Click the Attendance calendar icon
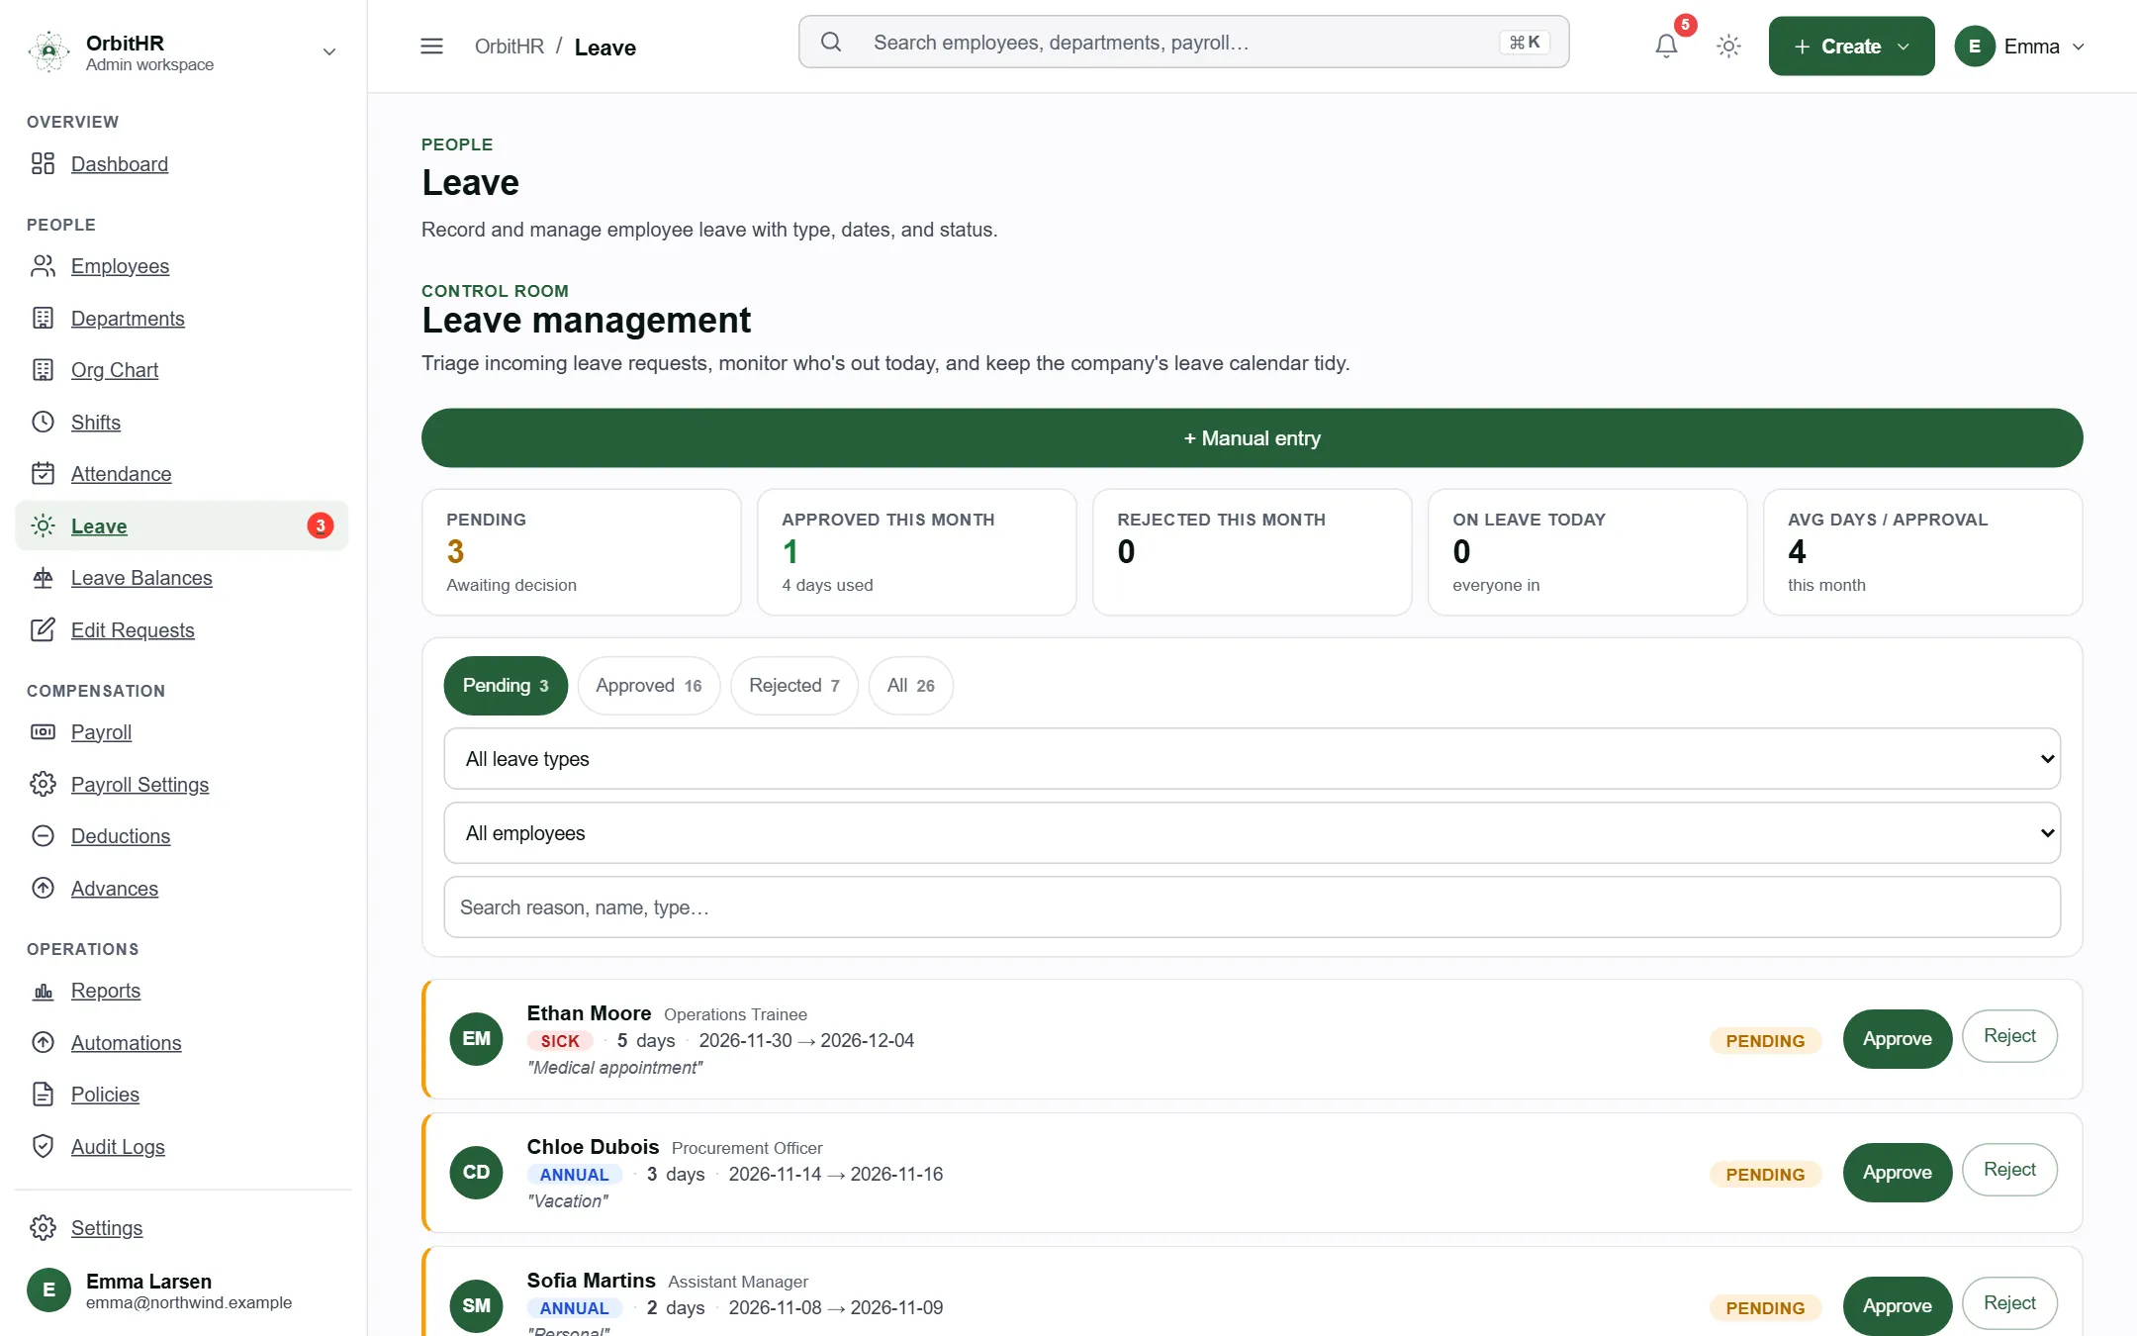 [x=43, y=473]
